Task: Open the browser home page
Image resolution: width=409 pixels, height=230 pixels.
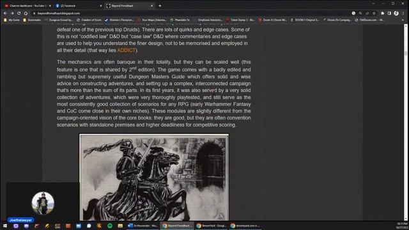Action: (26, 13)
